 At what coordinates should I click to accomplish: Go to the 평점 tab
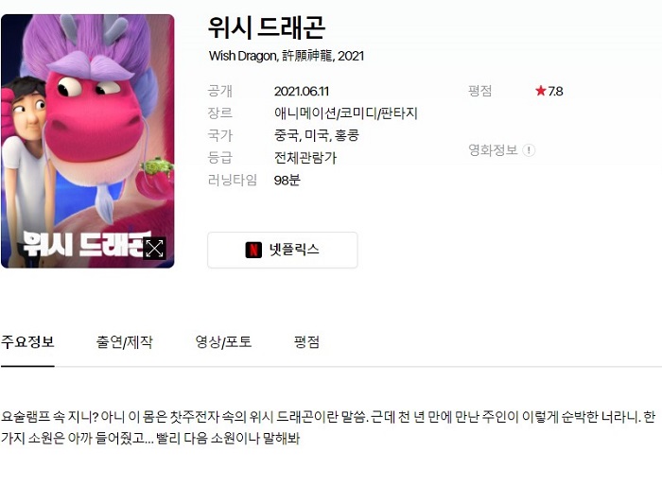[x=307, y=341]
